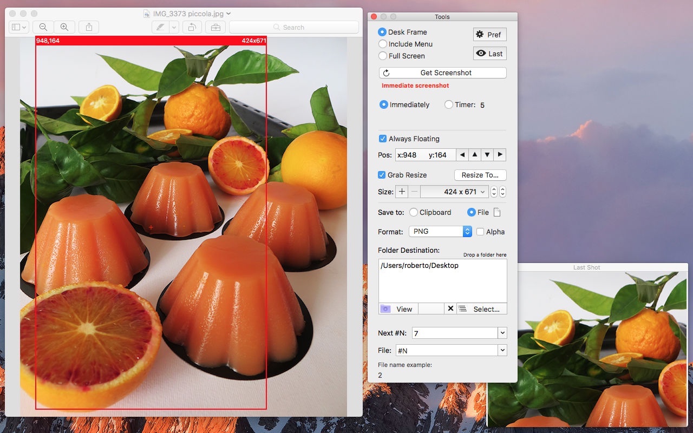Click the plus icon next to Size
Image resolution: width=693 pixels, height=433 pixels.
[x=402, y=192]
